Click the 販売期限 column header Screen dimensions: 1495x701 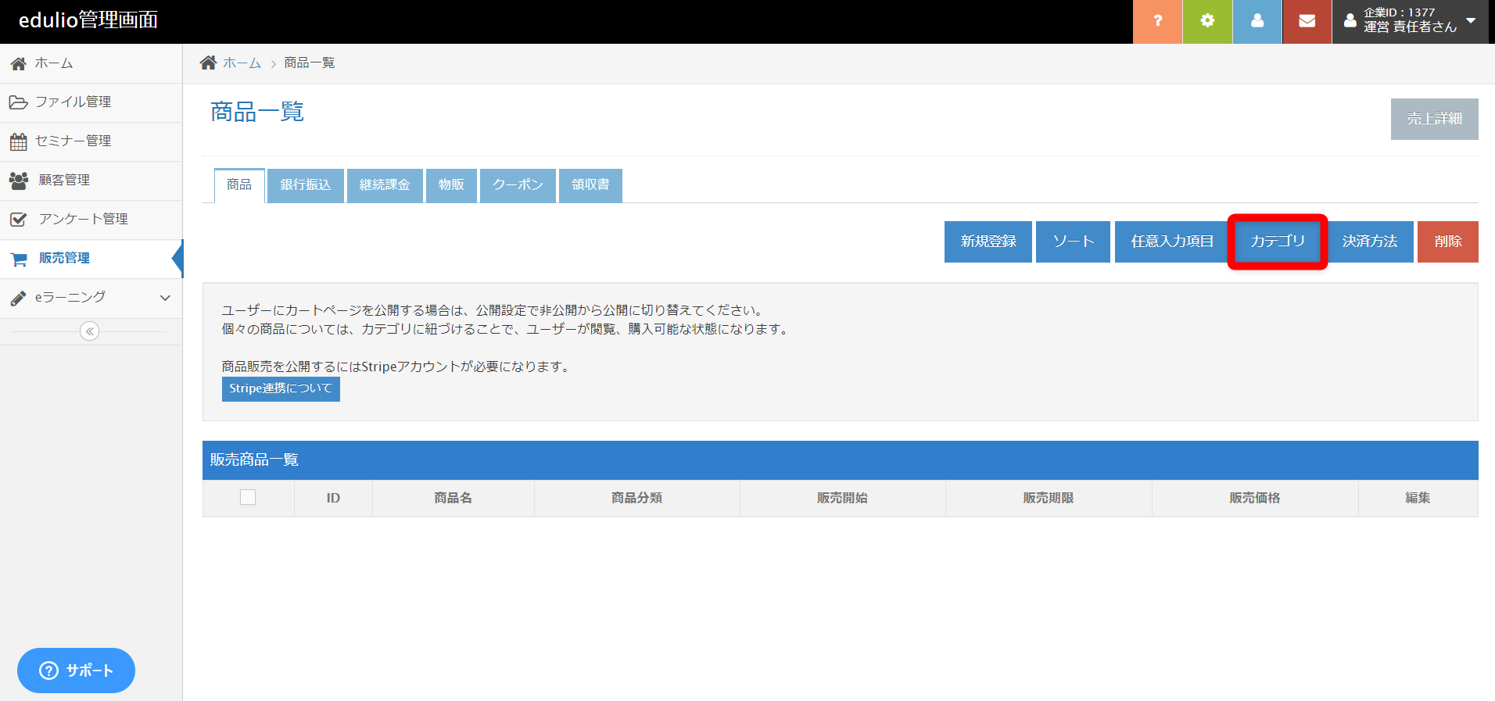pyautogui.click(x=1049, y=498)
